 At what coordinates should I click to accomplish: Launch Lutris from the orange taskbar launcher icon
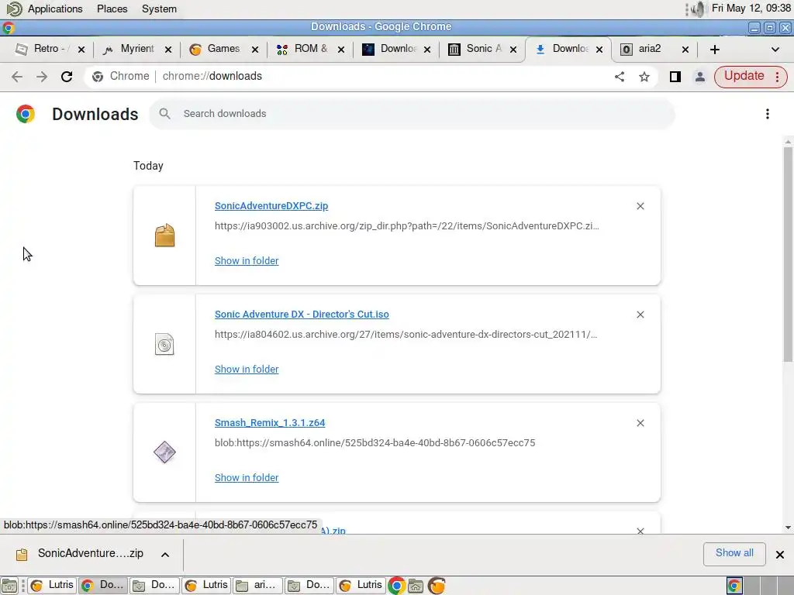pyautogui.click(x=437, y=586)
